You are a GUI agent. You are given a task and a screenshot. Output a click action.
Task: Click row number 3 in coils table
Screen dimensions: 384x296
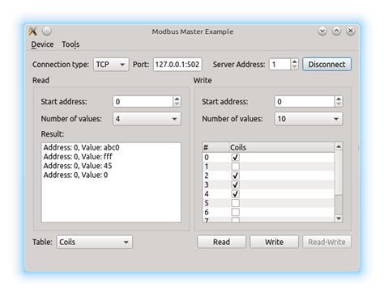(207, 184)
